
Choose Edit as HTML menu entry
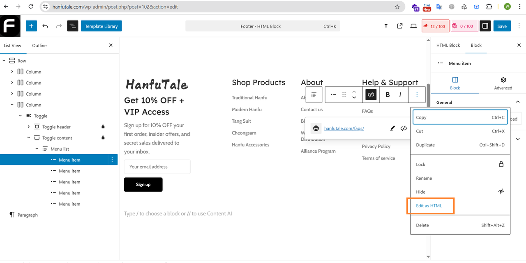(429, 206)
